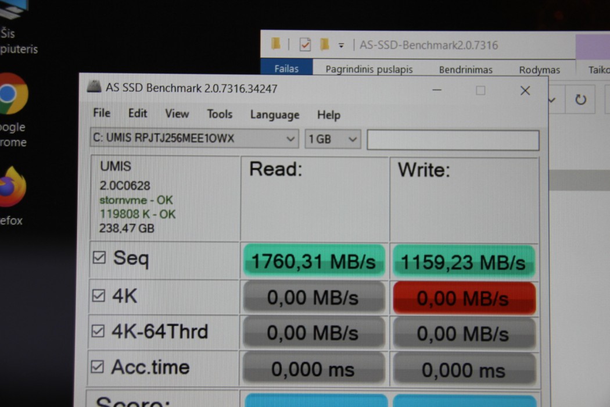
Task: Click the Acc.time write 0,000 ms box
Action: (464, 369)
